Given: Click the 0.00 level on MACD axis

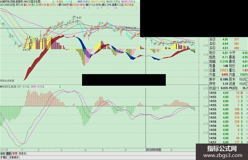Looking at the screenshot, I should pos(206,106).
